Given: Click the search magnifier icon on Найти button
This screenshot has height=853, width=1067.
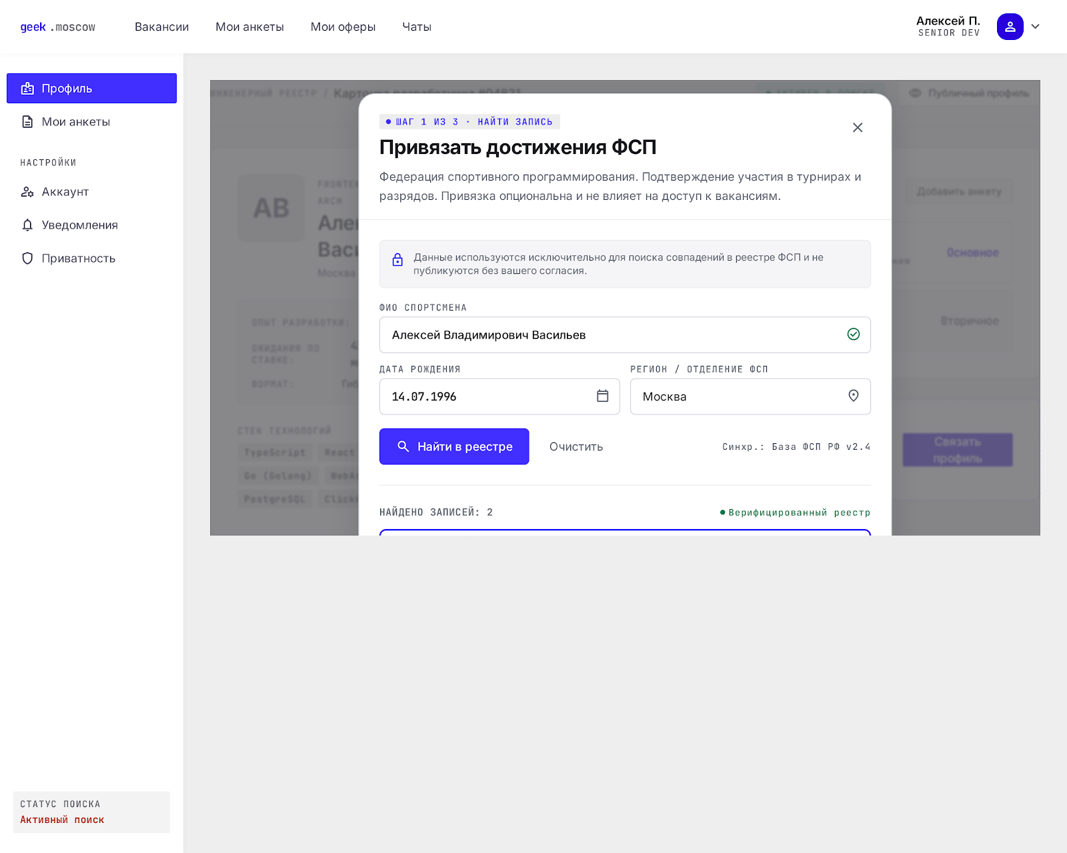Looking at the screenshot, I should (x=403, y=446).
